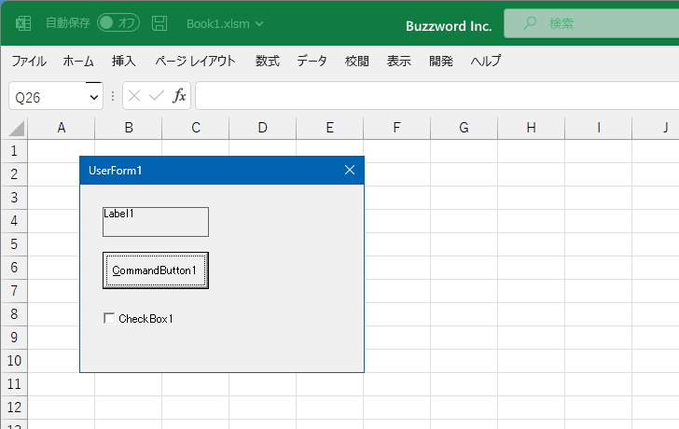Select row 5 header
Viewport: 679px width, 429px height.
click(14, 244)
